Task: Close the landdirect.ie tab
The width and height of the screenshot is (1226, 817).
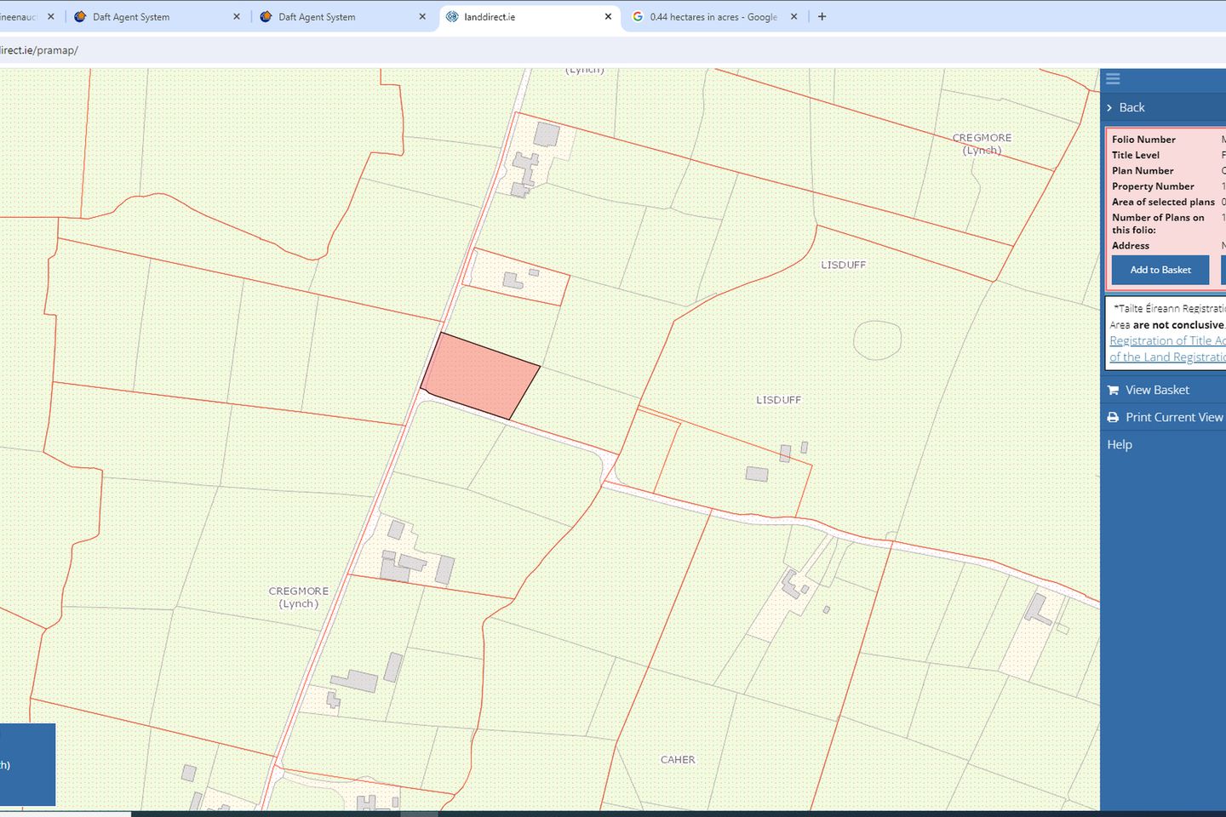Action: [x=608, y=16]
